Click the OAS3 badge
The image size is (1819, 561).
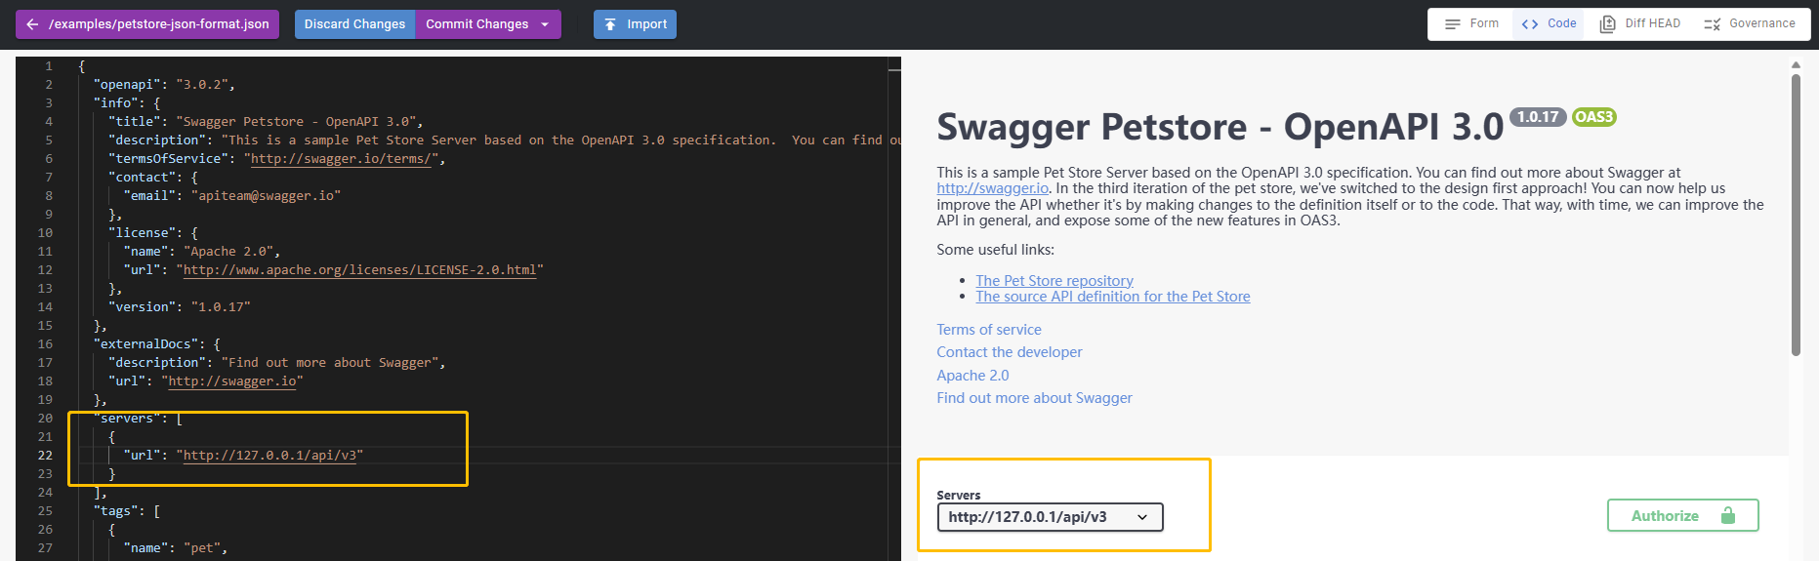click(x=1593, y=117)
